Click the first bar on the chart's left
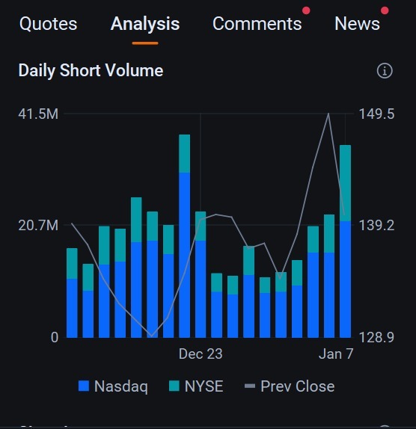416x429 pixels. 72,293
